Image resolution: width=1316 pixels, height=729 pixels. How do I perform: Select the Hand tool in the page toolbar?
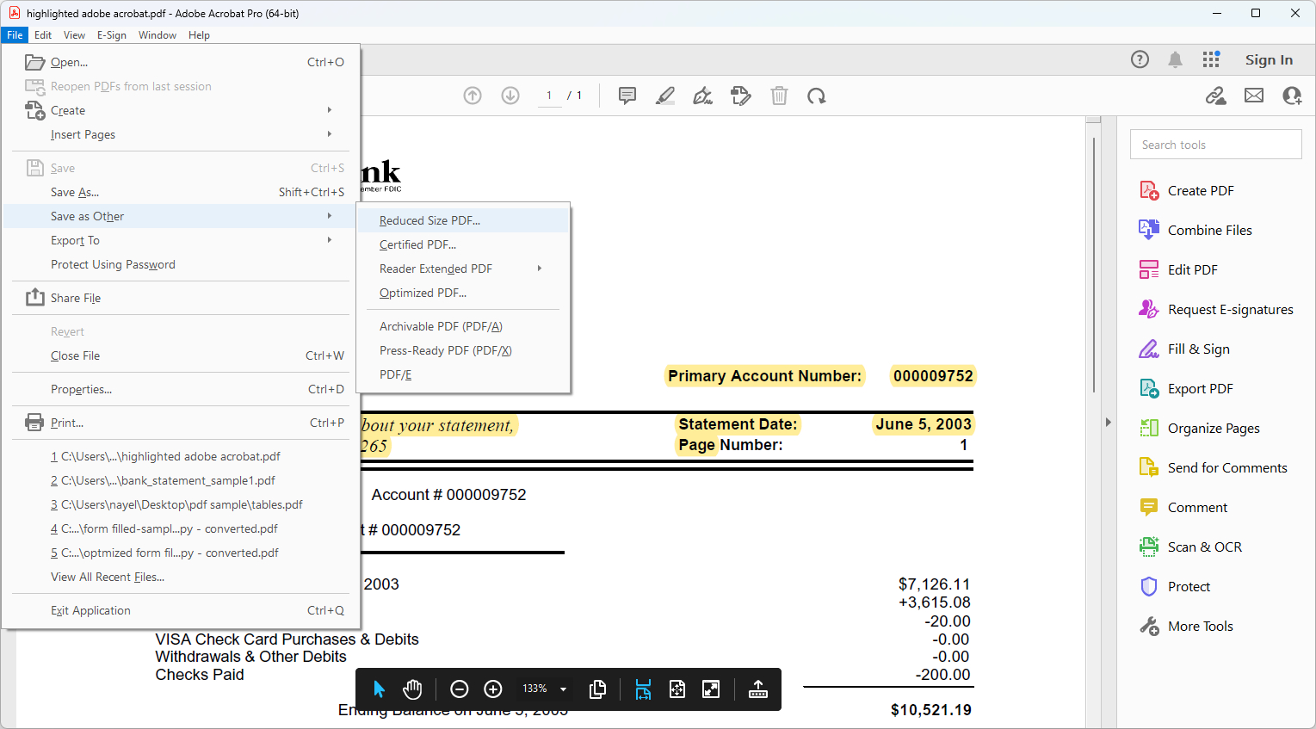[x=412, y=689]
